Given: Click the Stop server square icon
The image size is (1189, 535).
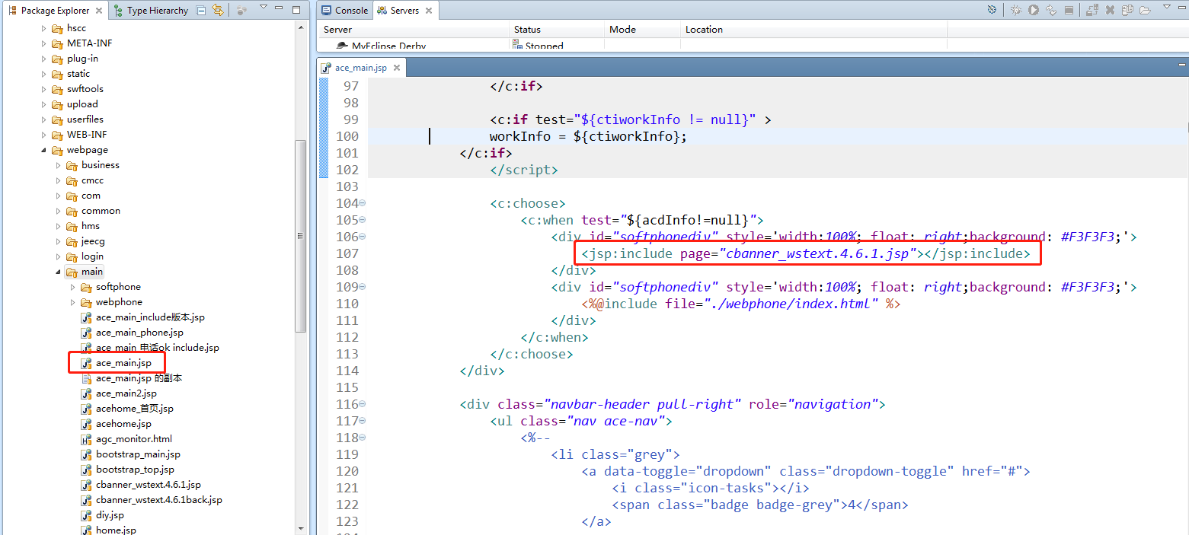Looking at the screenshot, I should coord(1069,10).
